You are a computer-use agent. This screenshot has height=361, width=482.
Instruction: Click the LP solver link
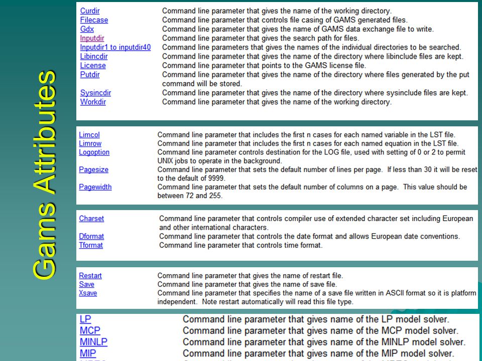[85, 319]
